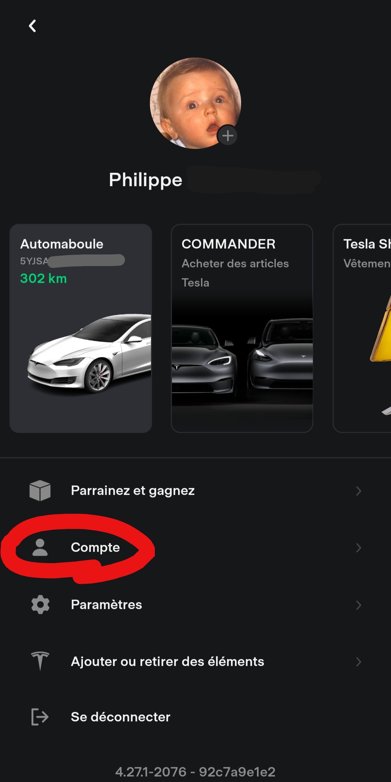Image resolution: width=391 pixels, height=782 pixels.
Task: Tap the gift box referral icon
Action: [40, 491]
